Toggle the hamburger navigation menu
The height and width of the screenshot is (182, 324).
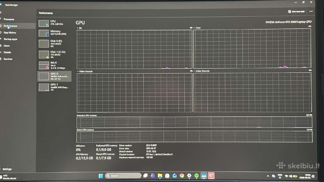1,12
